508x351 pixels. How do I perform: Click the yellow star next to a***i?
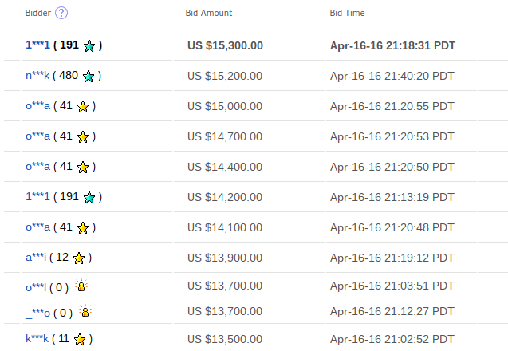(79, 258)
